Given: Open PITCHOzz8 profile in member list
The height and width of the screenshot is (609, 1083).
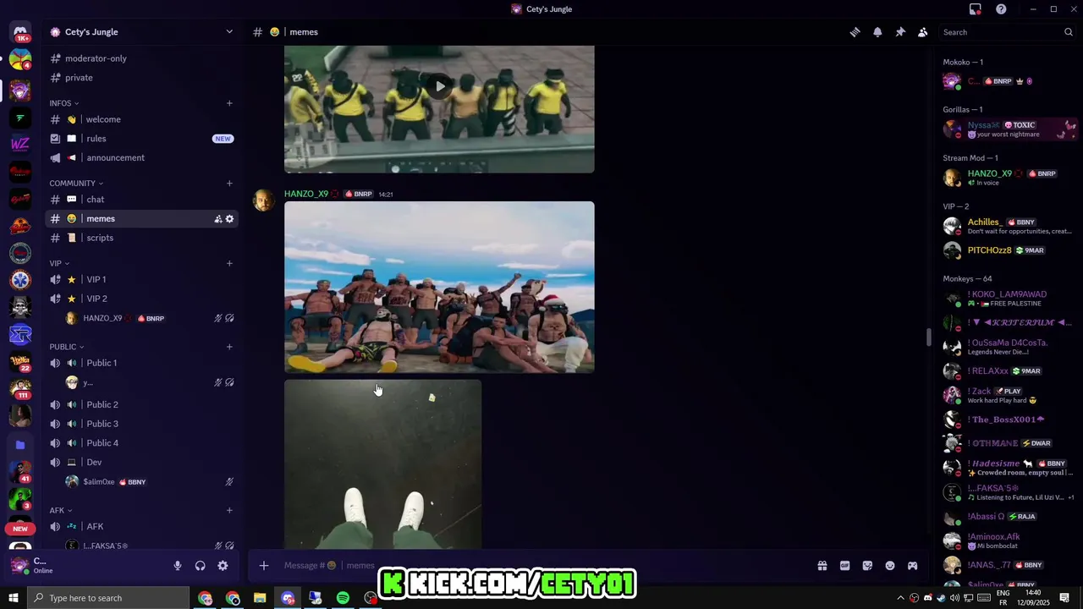Looking at the screenshot, I should tap(1009, 250).
